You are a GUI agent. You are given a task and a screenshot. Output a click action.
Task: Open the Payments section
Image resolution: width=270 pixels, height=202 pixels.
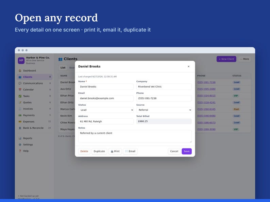(x=29, y=115)
